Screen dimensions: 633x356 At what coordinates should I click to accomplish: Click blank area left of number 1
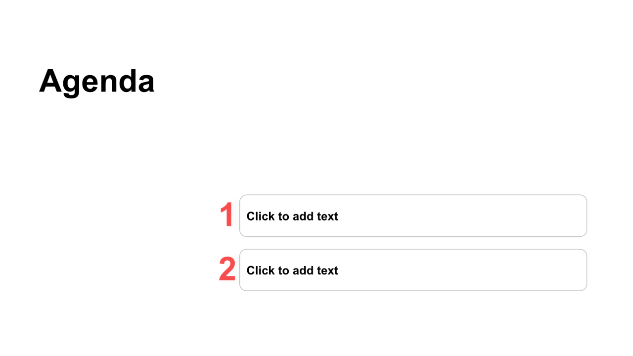click(x=109, y=216)
